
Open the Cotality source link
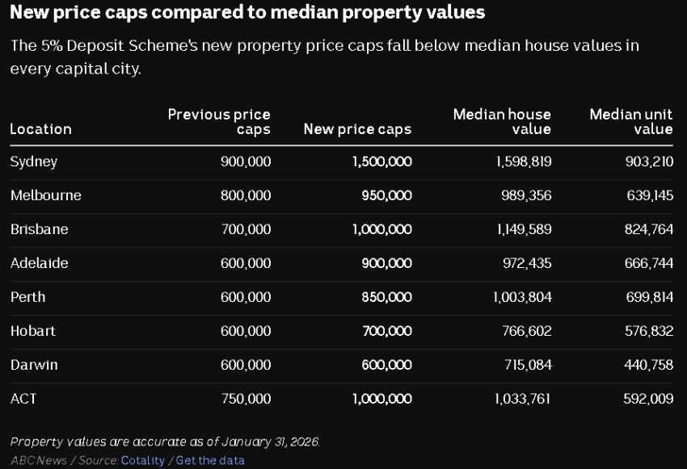click(142, 460)
